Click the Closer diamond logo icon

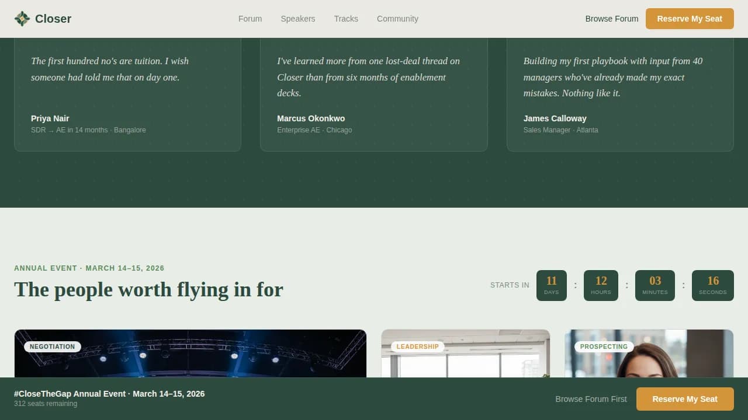coord(22,18)
